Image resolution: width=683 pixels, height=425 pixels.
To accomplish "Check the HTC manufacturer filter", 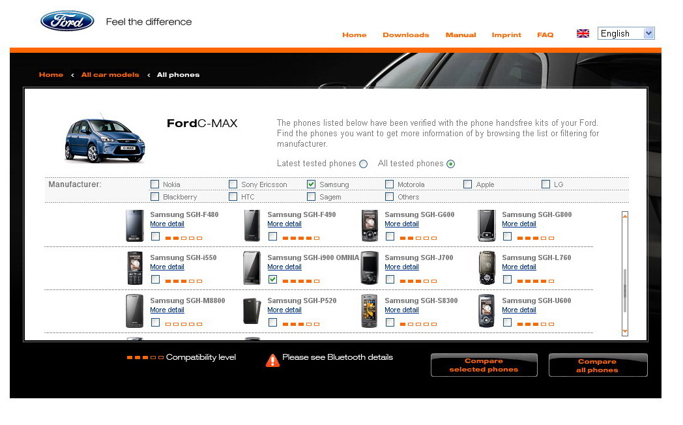I will point(233,197).
